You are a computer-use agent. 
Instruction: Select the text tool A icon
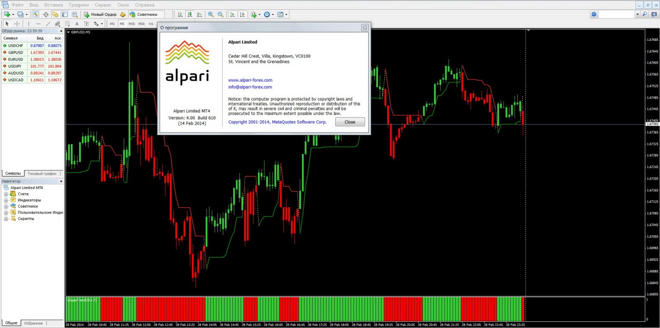coord(77,24)
